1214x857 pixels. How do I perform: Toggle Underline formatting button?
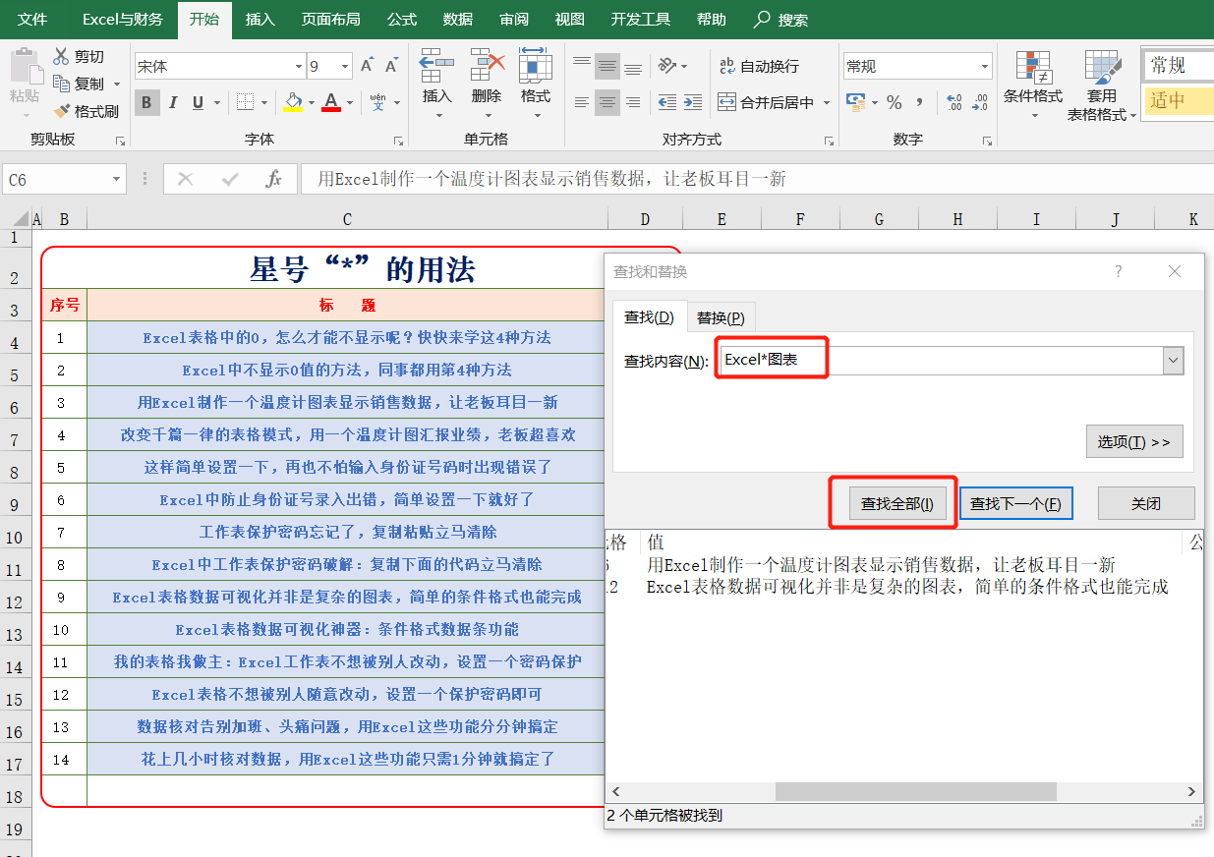(x=198, y=102)
